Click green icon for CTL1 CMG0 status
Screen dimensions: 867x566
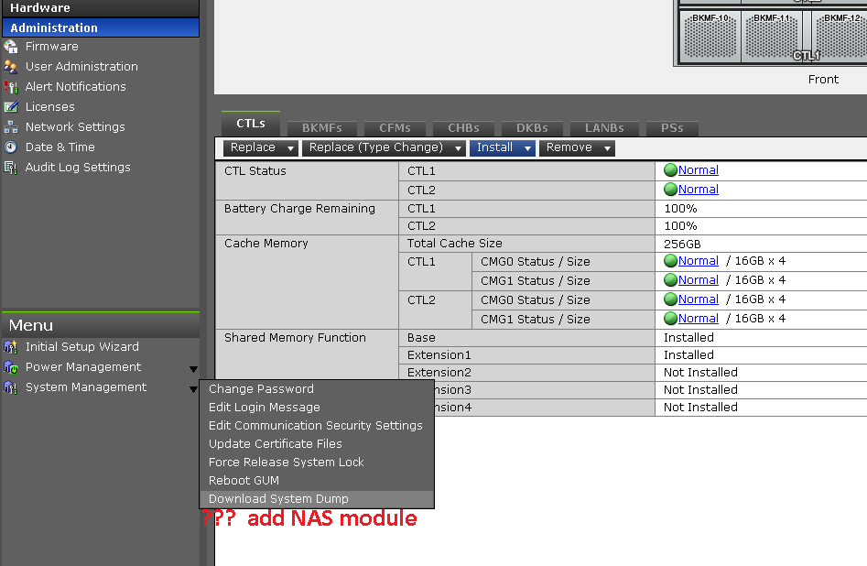pos(670,261)
